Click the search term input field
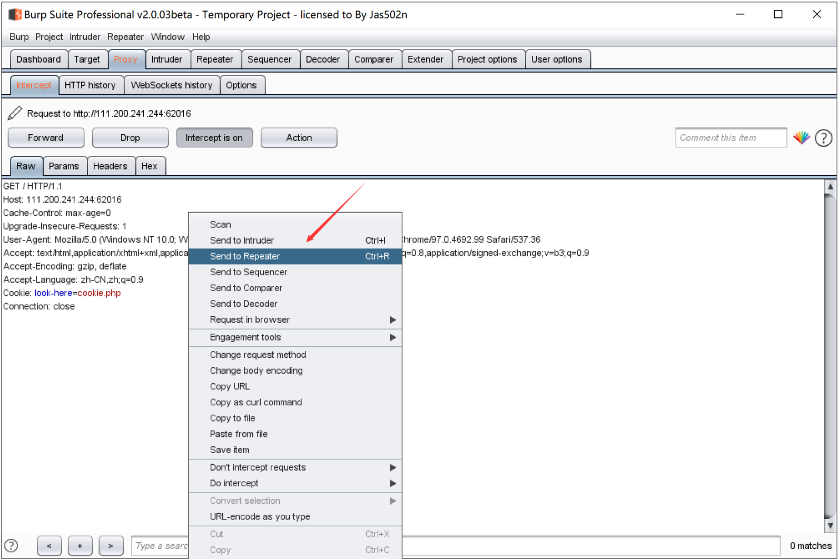Screen dimensions: 839x560 coord(456,546)
